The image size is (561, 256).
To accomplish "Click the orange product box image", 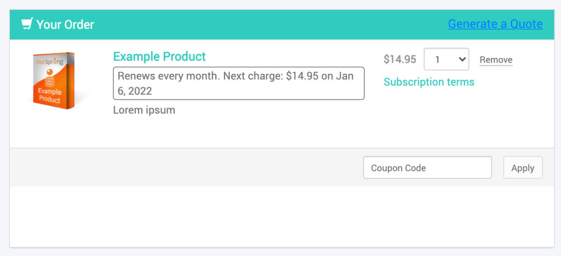I will tap(54, 81).
